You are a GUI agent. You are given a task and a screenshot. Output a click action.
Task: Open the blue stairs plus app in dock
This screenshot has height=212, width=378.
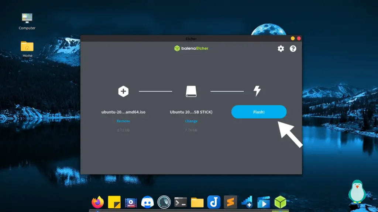point(247,202)
